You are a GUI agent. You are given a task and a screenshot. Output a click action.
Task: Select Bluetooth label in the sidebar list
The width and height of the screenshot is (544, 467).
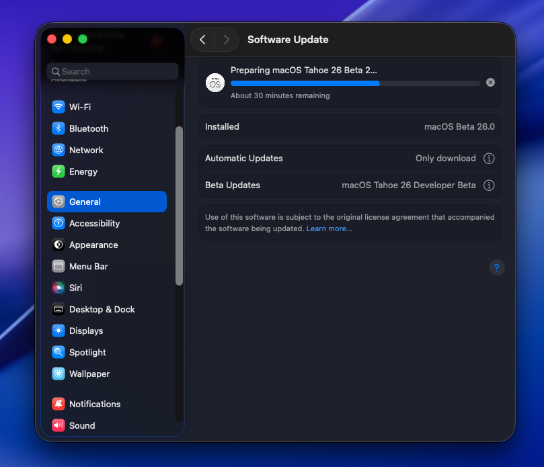pyautogui.click(x=89, y=128)
